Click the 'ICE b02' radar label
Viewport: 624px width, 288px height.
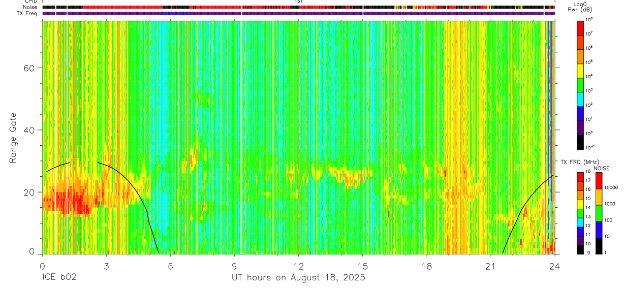(59, 278)
